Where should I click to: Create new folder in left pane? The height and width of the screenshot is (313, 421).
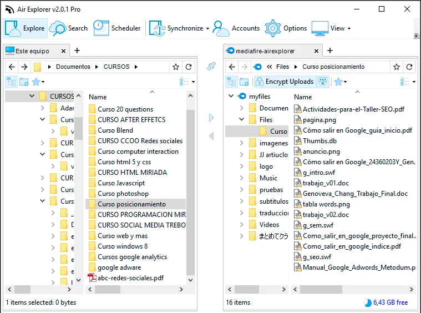tap(24, 82)
